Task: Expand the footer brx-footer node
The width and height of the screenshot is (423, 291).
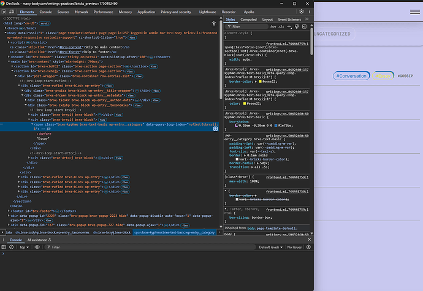Action: (9, 211)
